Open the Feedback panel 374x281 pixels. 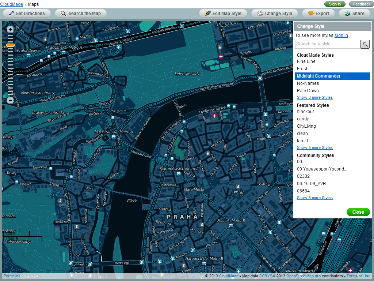tap(361, 4)
